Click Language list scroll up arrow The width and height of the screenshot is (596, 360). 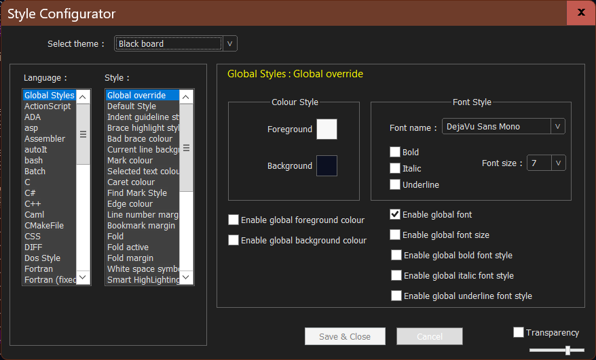coord(83,97)
